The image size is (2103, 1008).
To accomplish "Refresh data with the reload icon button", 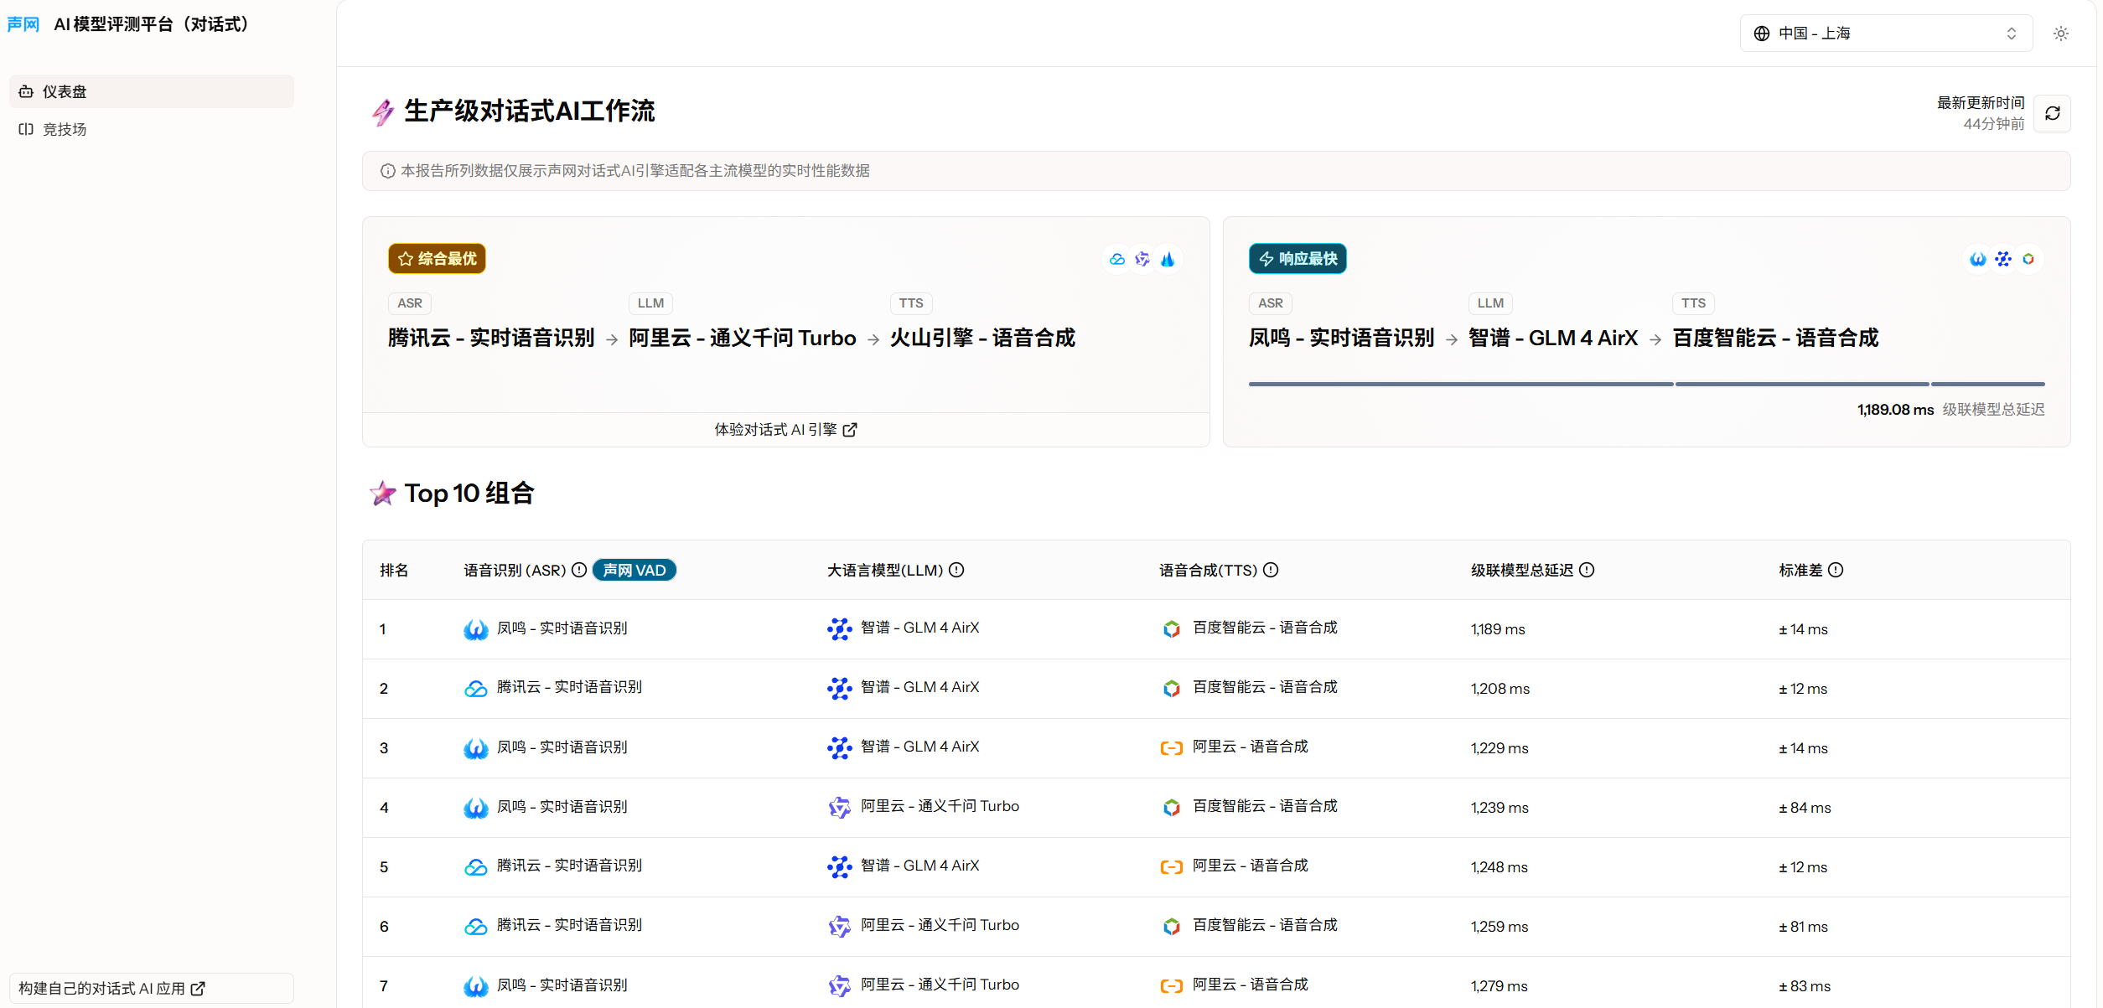I will [2053, 113].
